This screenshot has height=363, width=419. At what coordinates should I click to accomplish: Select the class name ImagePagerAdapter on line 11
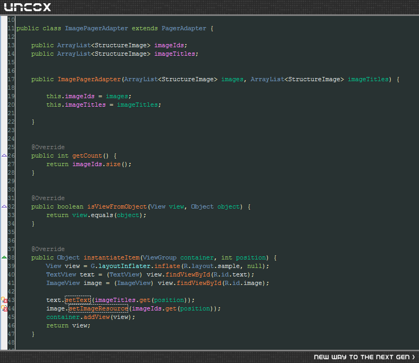[x=96, y=28]
